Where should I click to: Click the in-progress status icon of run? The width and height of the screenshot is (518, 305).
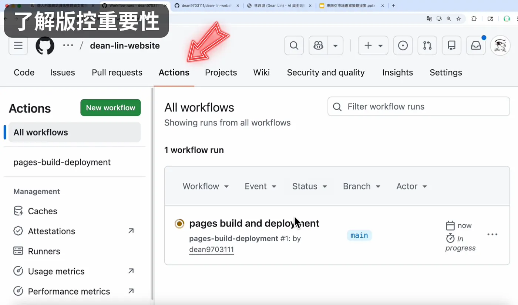point(179,224)
